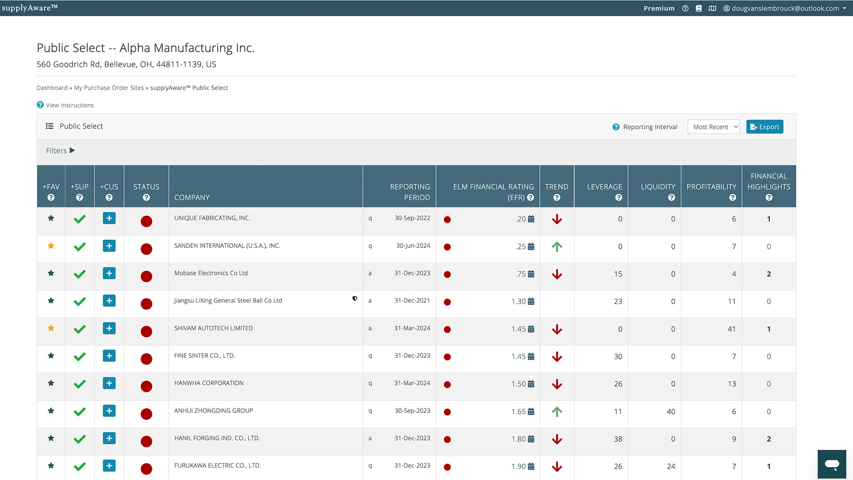Viewport: 853px width, 480px height.
Task: Click the help icon under STATUS column header
Action: click(x=146, y=198)
